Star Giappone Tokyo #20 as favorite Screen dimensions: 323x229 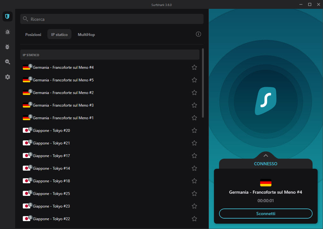coord(194,131)
